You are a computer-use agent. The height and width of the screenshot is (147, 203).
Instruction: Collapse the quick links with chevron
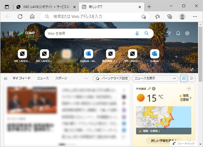pos(184,43)
